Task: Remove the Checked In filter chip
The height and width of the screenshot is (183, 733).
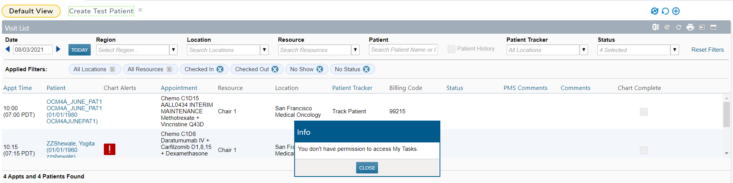Action: click(x=220, y=69)
